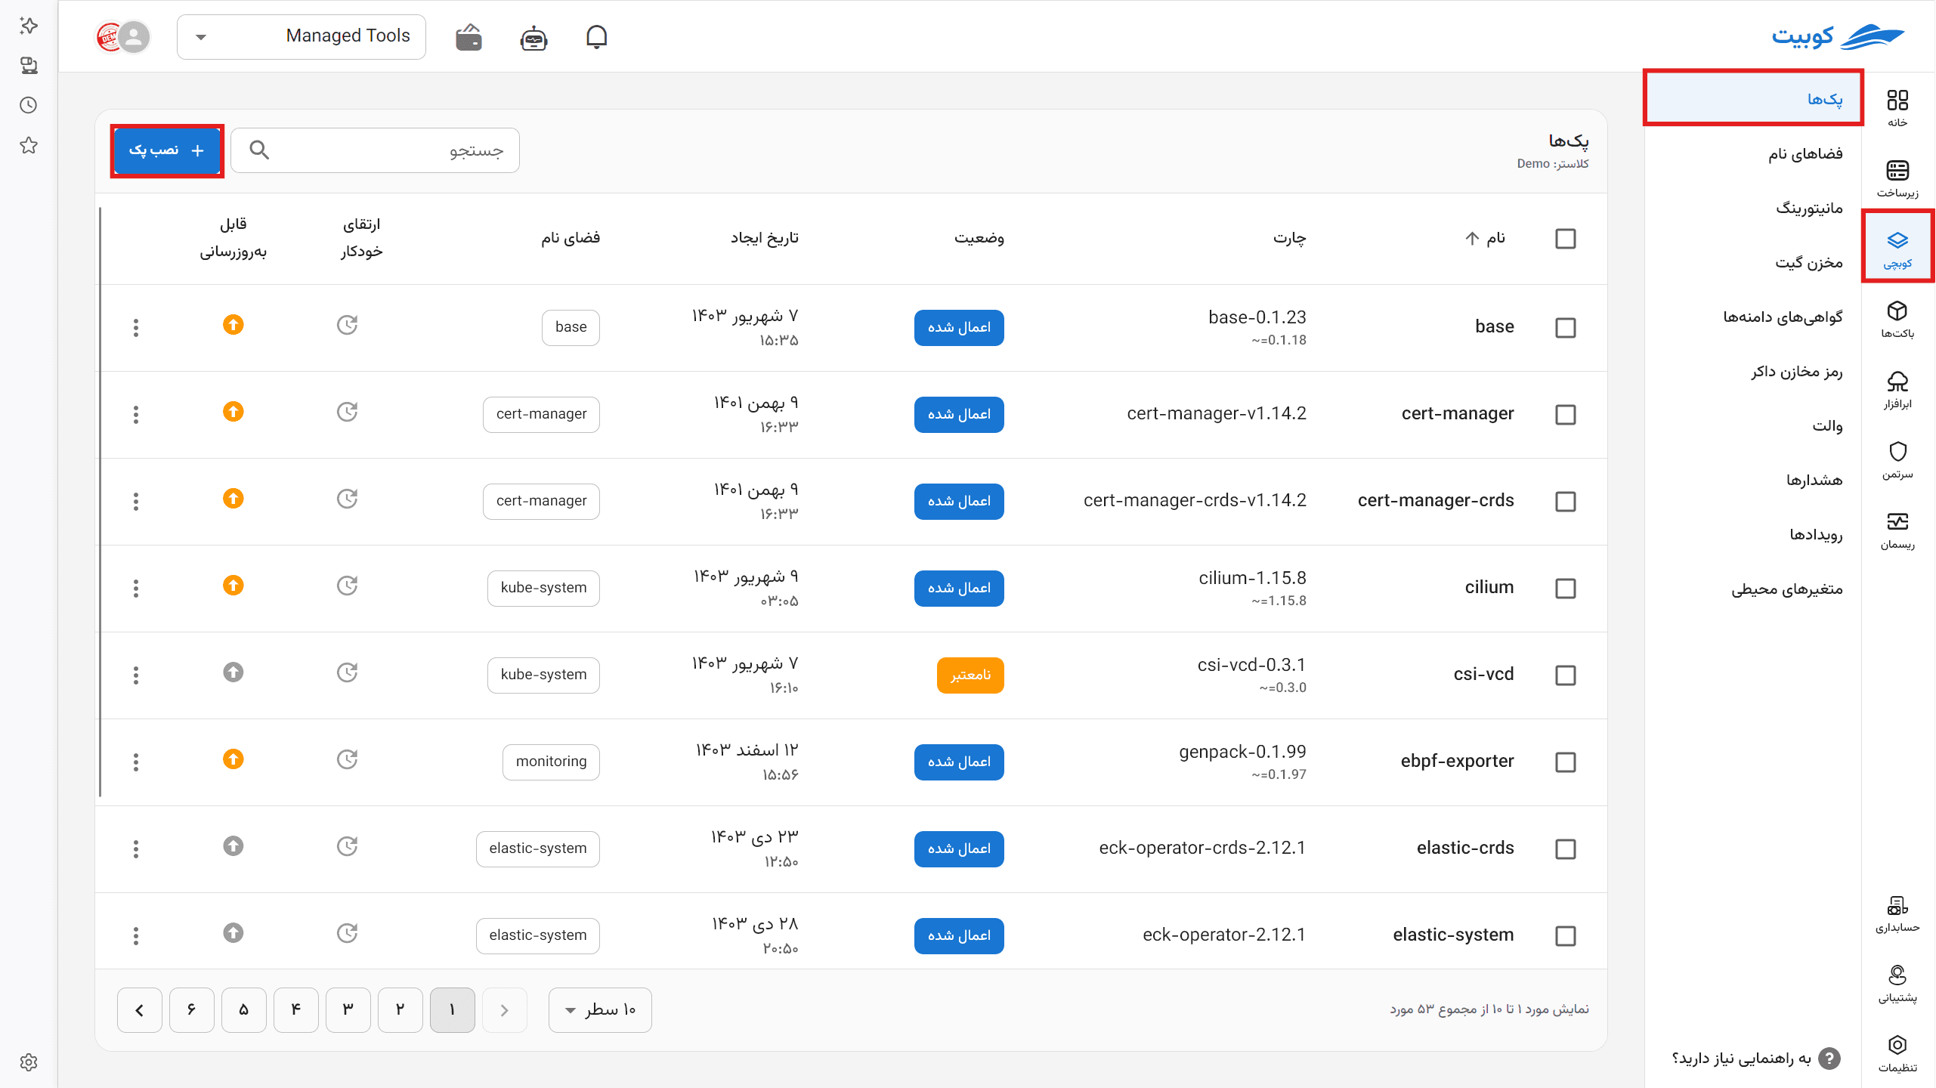Check the checkbox for cert-manager row
The image size is (1936, 1088).
click(x=1566, y=415)
